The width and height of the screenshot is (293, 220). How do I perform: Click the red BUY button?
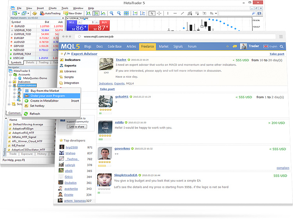(x=99, y=26)
